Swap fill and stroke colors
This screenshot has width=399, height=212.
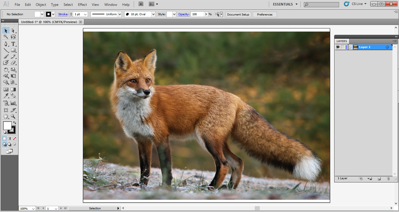[x=15, y=123]
